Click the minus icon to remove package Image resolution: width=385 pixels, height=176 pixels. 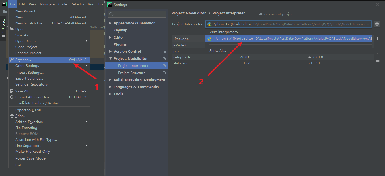click(x=378, y=46)
